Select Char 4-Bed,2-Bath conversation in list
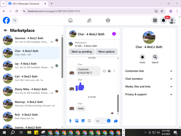Screen dimensions: 181x136 (30, 53)
